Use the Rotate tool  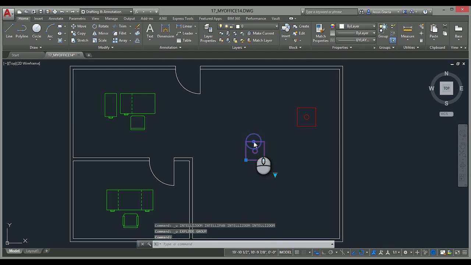(100, 26)
